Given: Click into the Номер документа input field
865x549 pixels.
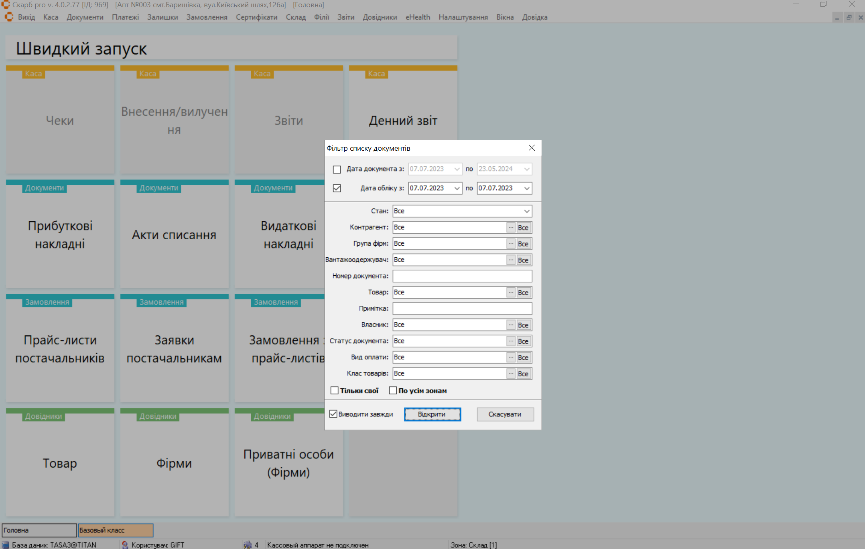Looking at the screenshot, I should point(462,276).
